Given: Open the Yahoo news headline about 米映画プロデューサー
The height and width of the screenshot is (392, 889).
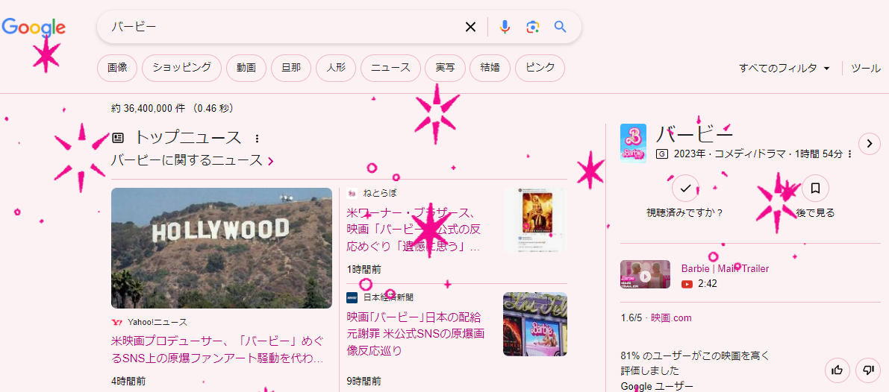Looking at the screenshot, I should point(218,350).
